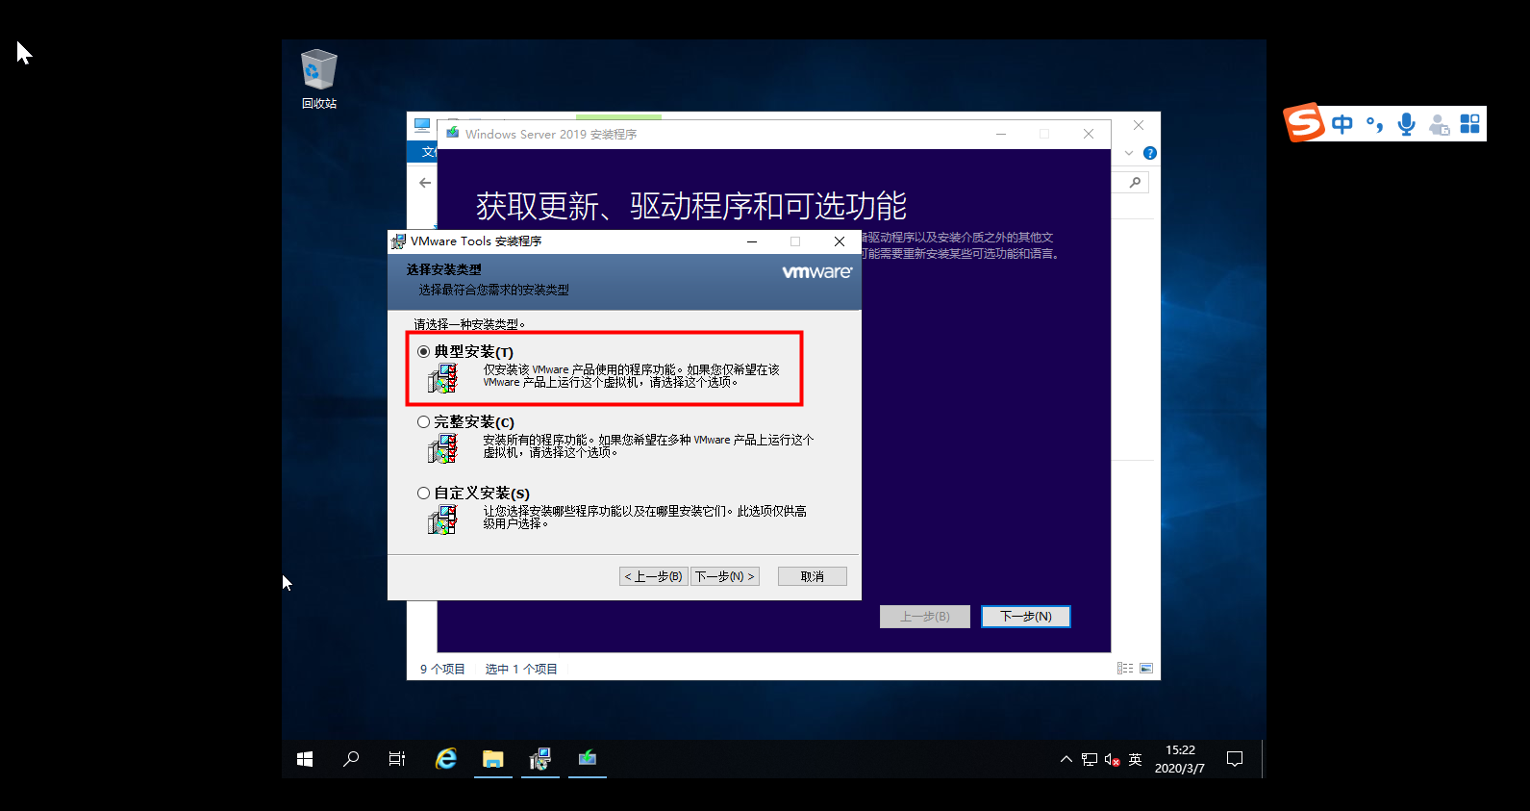Click the muted volume tray icon
The width and height of the screenshot is (1530, 811).
(x=1113, y=759)
